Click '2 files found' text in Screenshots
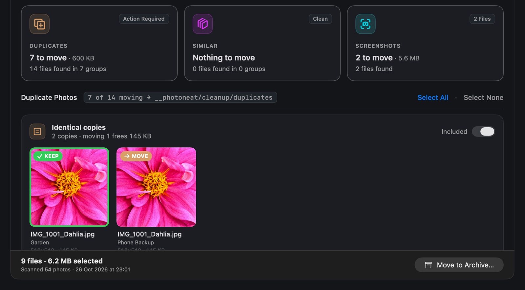 point(374,69)
